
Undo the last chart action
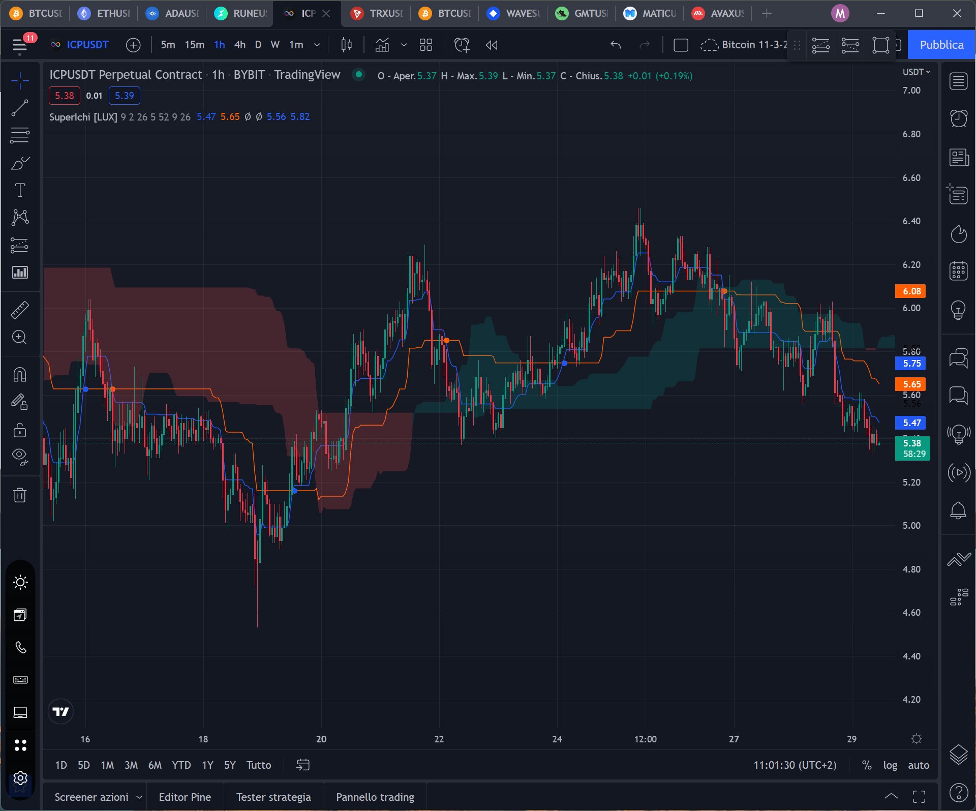click(616, 45)
